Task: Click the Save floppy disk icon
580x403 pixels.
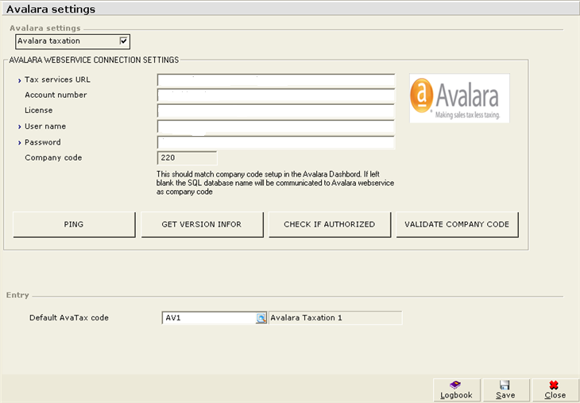Action: click(505, 385)
